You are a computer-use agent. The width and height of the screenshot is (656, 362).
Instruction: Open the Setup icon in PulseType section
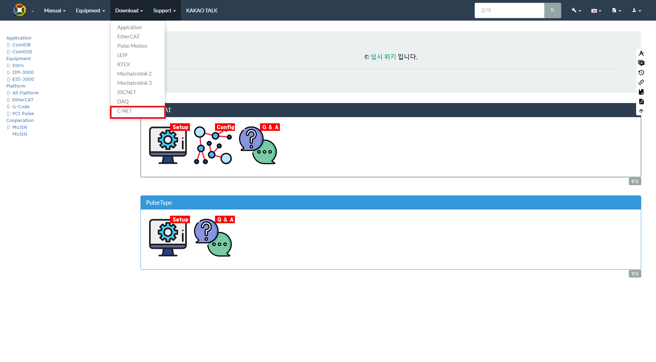(x=168, y=237)
